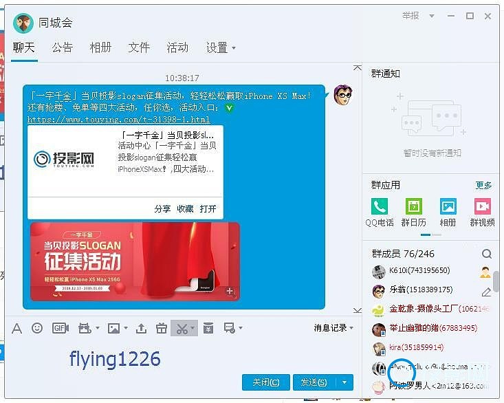Click the group message tools icon
504x403 pixels.
tap(230, 328)
